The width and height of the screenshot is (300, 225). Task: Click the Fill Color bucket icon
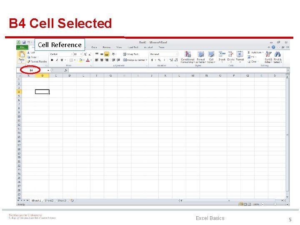click(x=81, y=60)
